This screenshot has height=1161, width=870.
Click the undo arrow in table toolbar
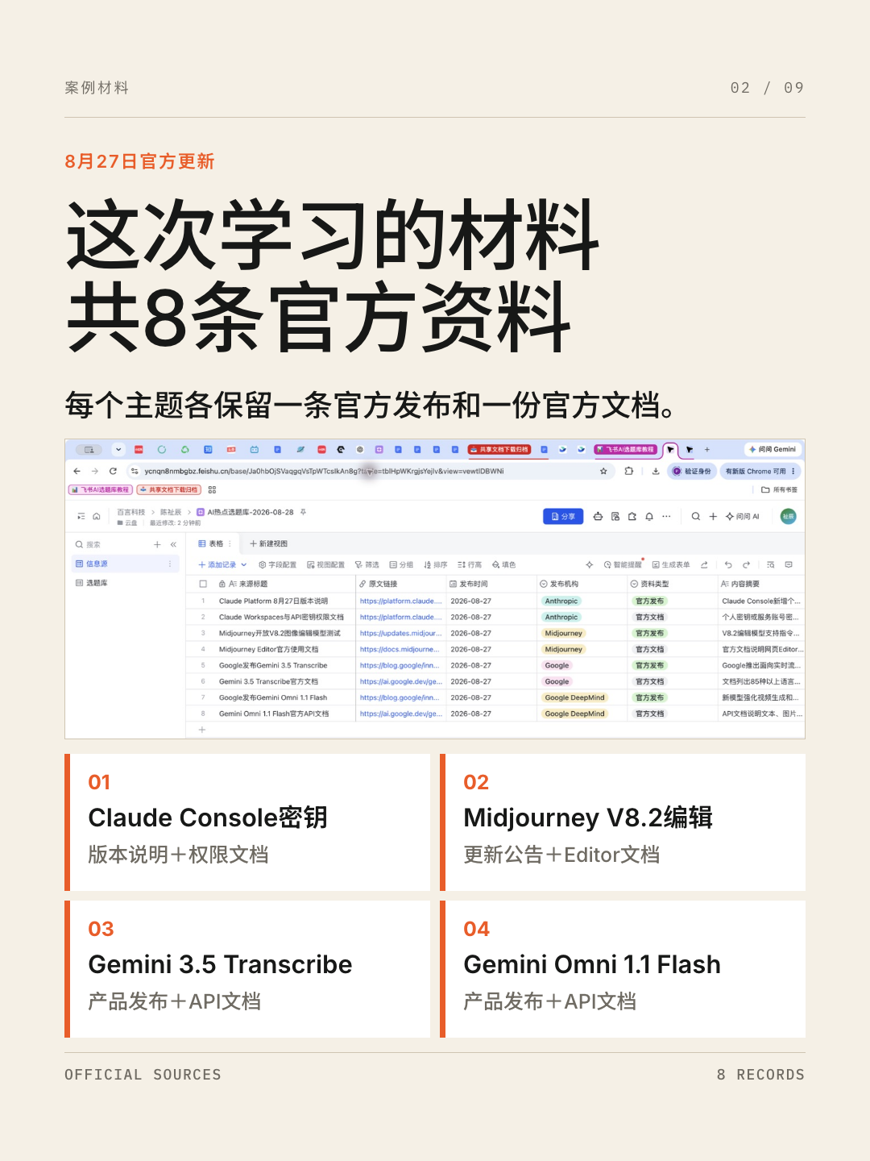[728, 564]
